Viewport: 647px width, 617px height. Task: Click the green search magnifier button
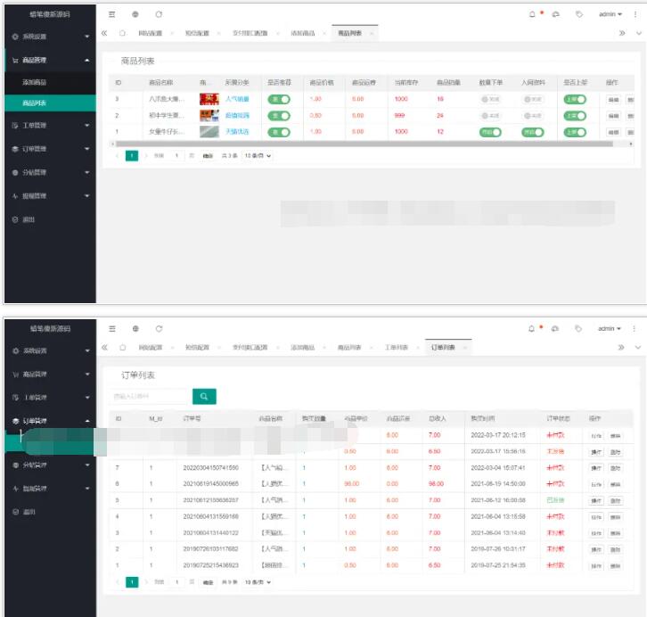[204, 396]
